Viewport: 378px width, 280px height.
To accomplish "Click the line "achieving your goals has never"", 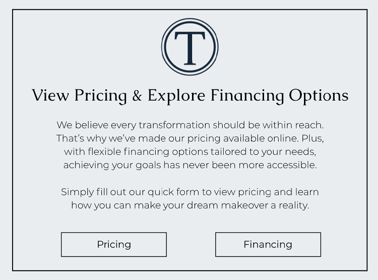I will pos(190,165).
